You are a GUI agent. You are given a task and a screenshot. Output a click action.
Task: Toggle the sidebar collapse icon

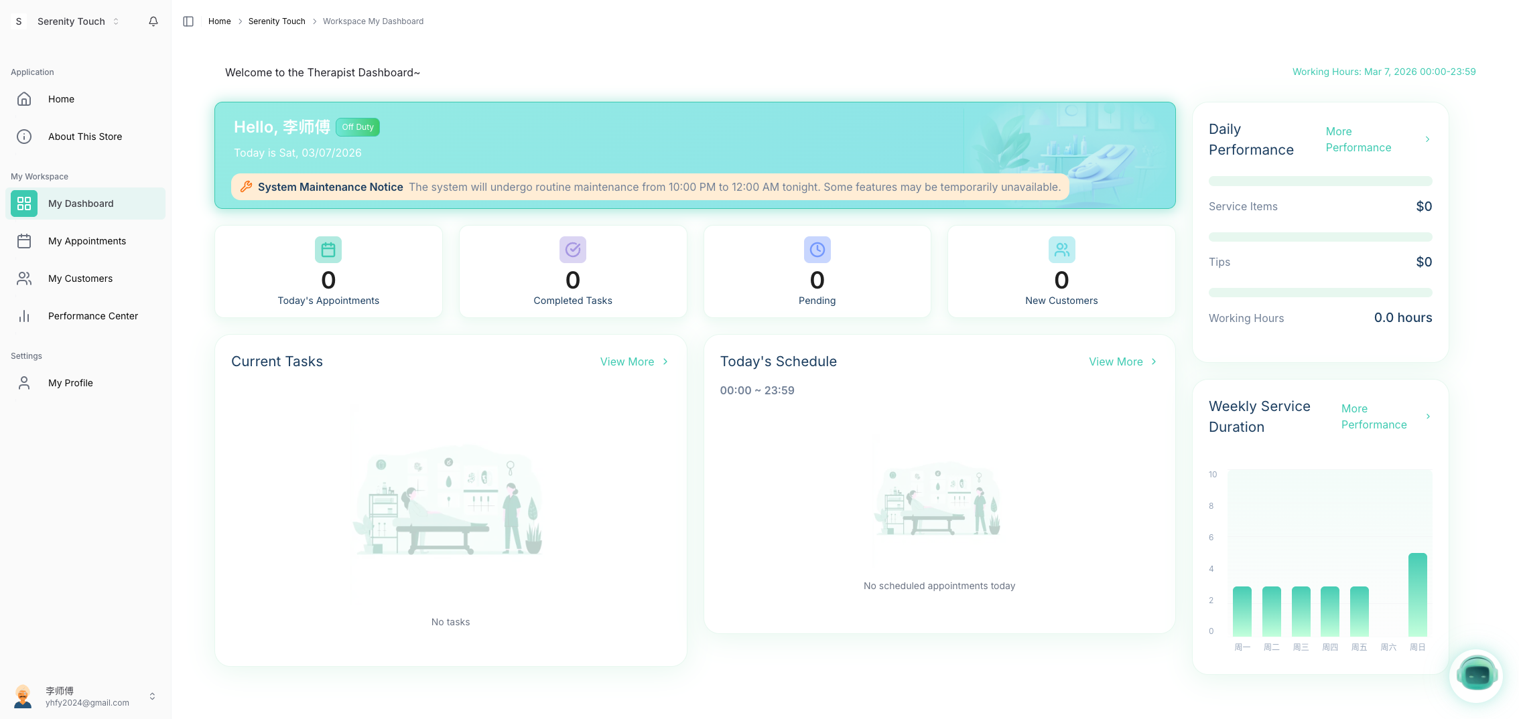188,21
